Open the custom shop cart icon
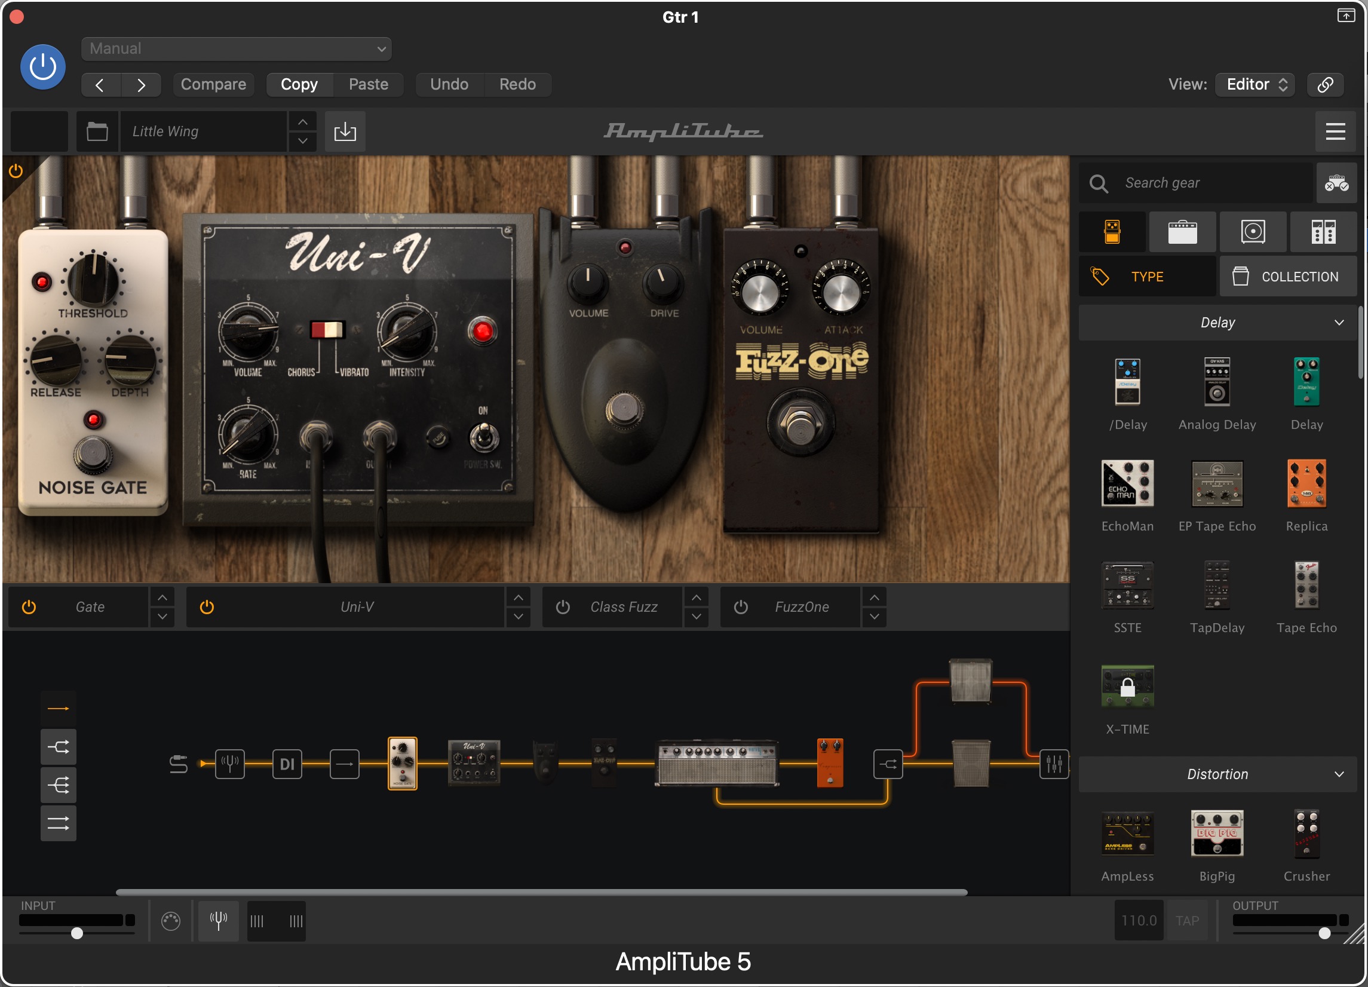The width and height of the screenshot is (1368, 987). click(x=1336, y=183)
